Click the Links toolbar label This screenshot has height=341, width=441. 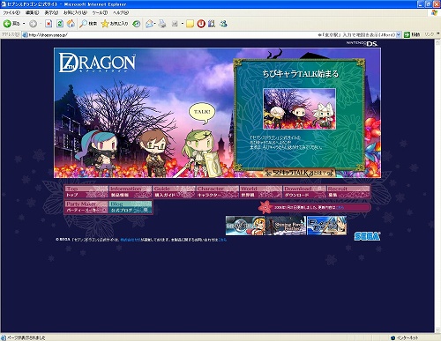coord(429,34)
